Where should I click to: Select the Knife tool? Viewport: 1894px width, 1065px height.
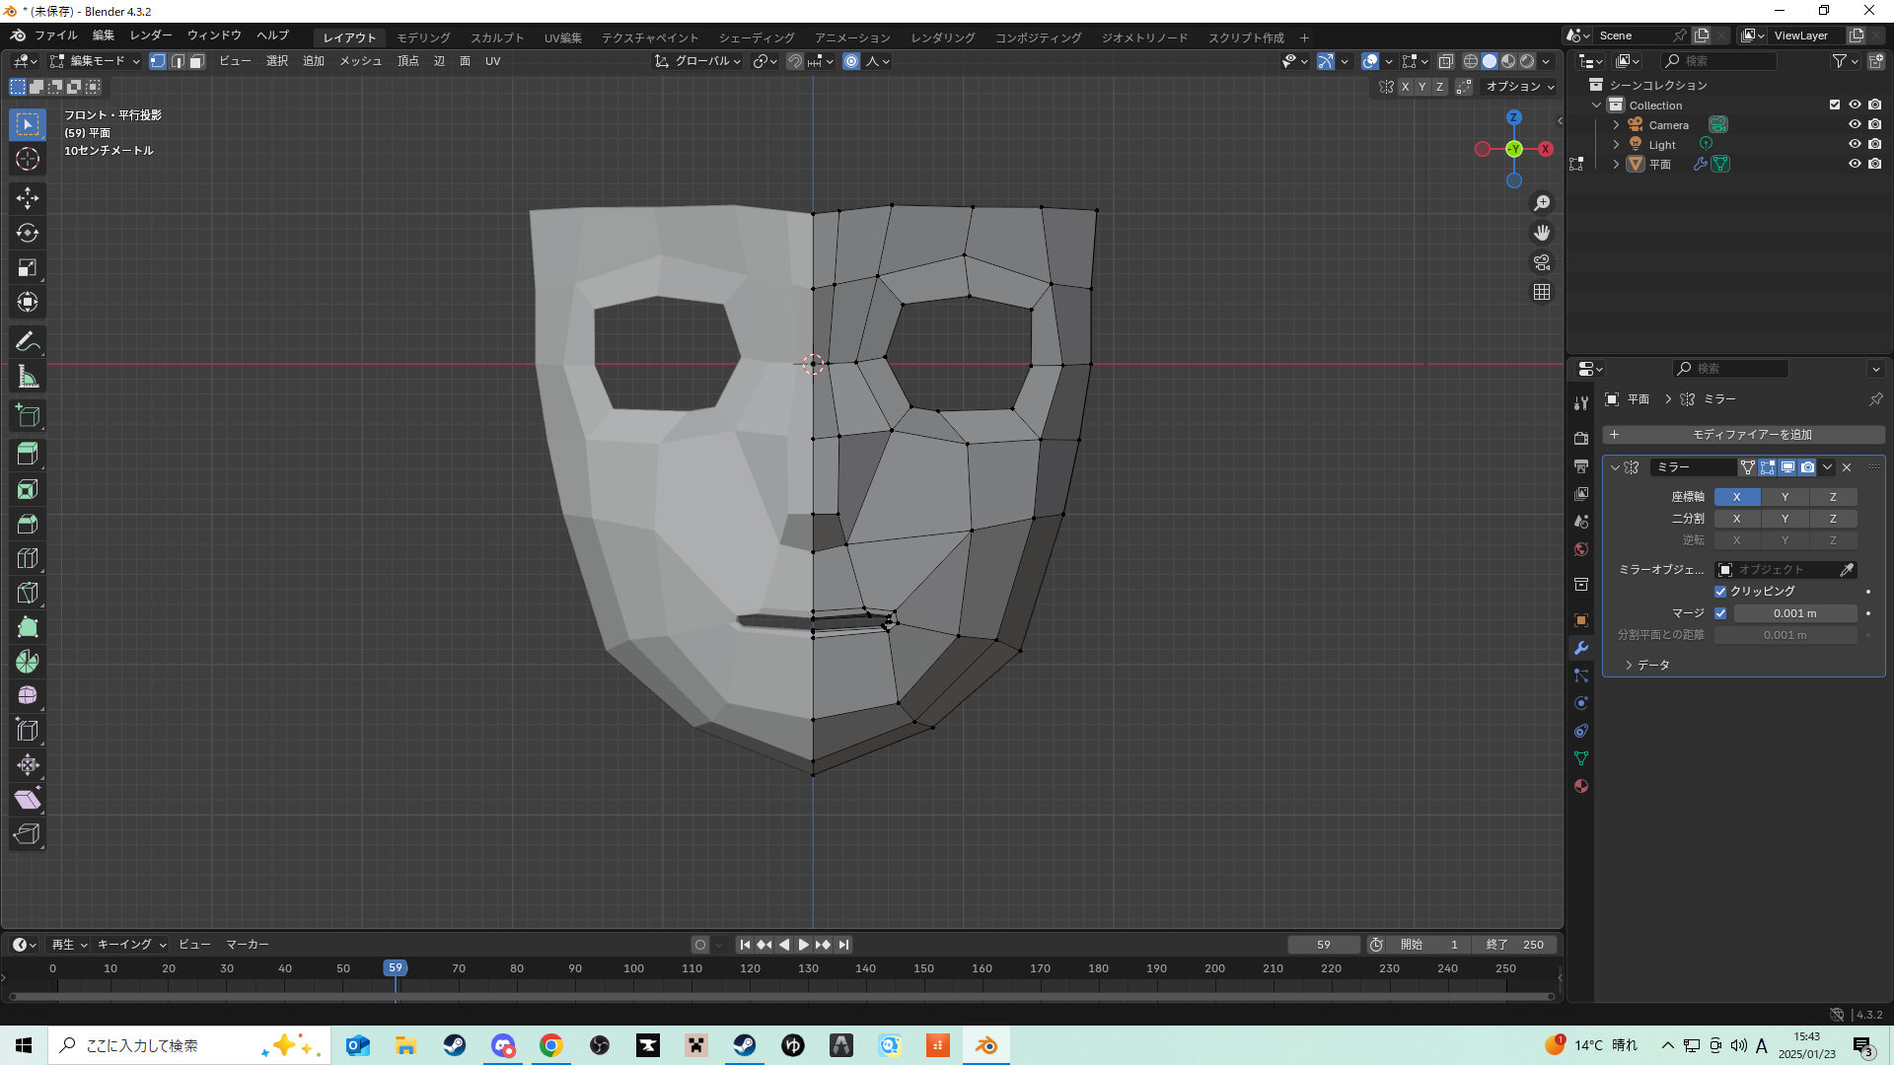[28, 593]
